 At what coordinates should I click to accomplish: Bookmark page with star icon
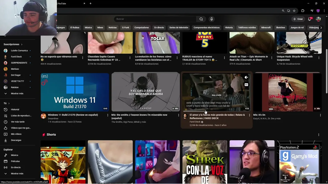tap(294, 11)
